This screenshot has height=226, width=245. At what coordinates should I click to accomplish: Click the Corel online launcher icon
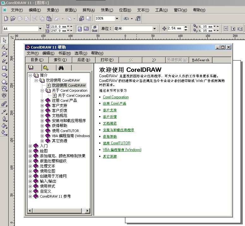(138, 19)
